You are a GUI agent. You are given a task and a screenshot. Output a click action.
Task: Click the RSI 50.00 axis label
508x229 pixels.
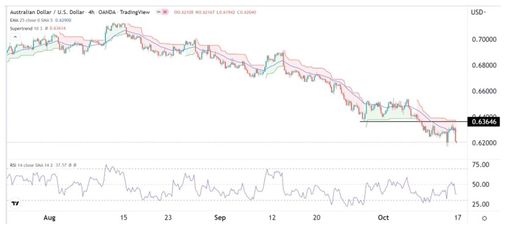click(481, 185)
